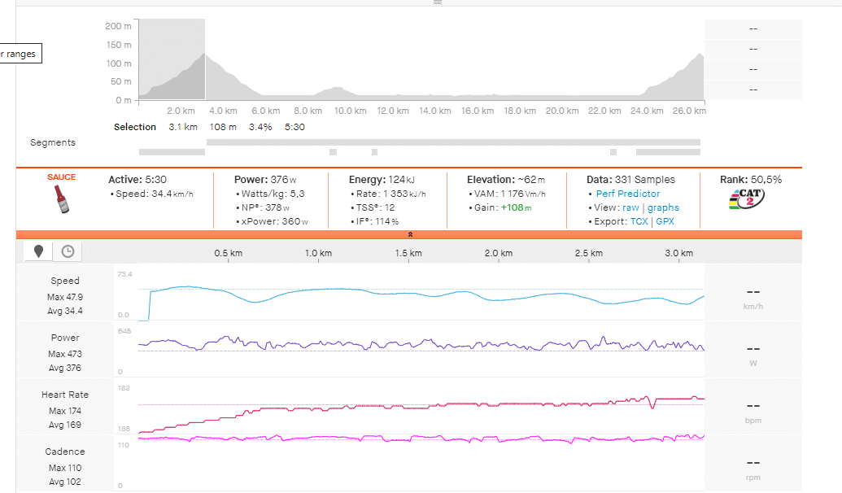Screen dimensions: 842x493
Task: Open the Perf Predictor link
Action: point(627,194)
